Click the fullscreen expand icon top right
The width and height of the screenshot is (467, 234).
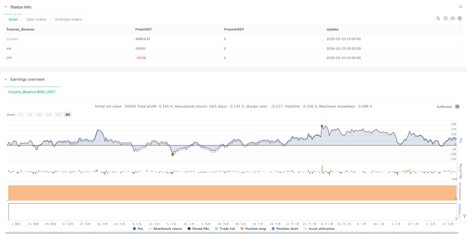[461, 7]
